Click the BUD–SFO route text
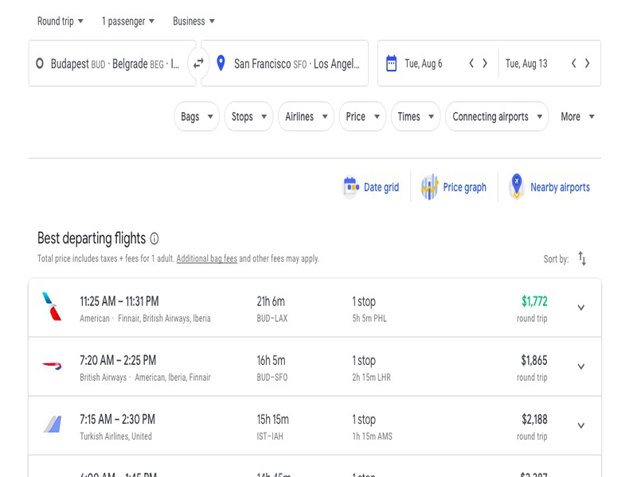This screenshot has width=637, height=477. pos(272,377)
